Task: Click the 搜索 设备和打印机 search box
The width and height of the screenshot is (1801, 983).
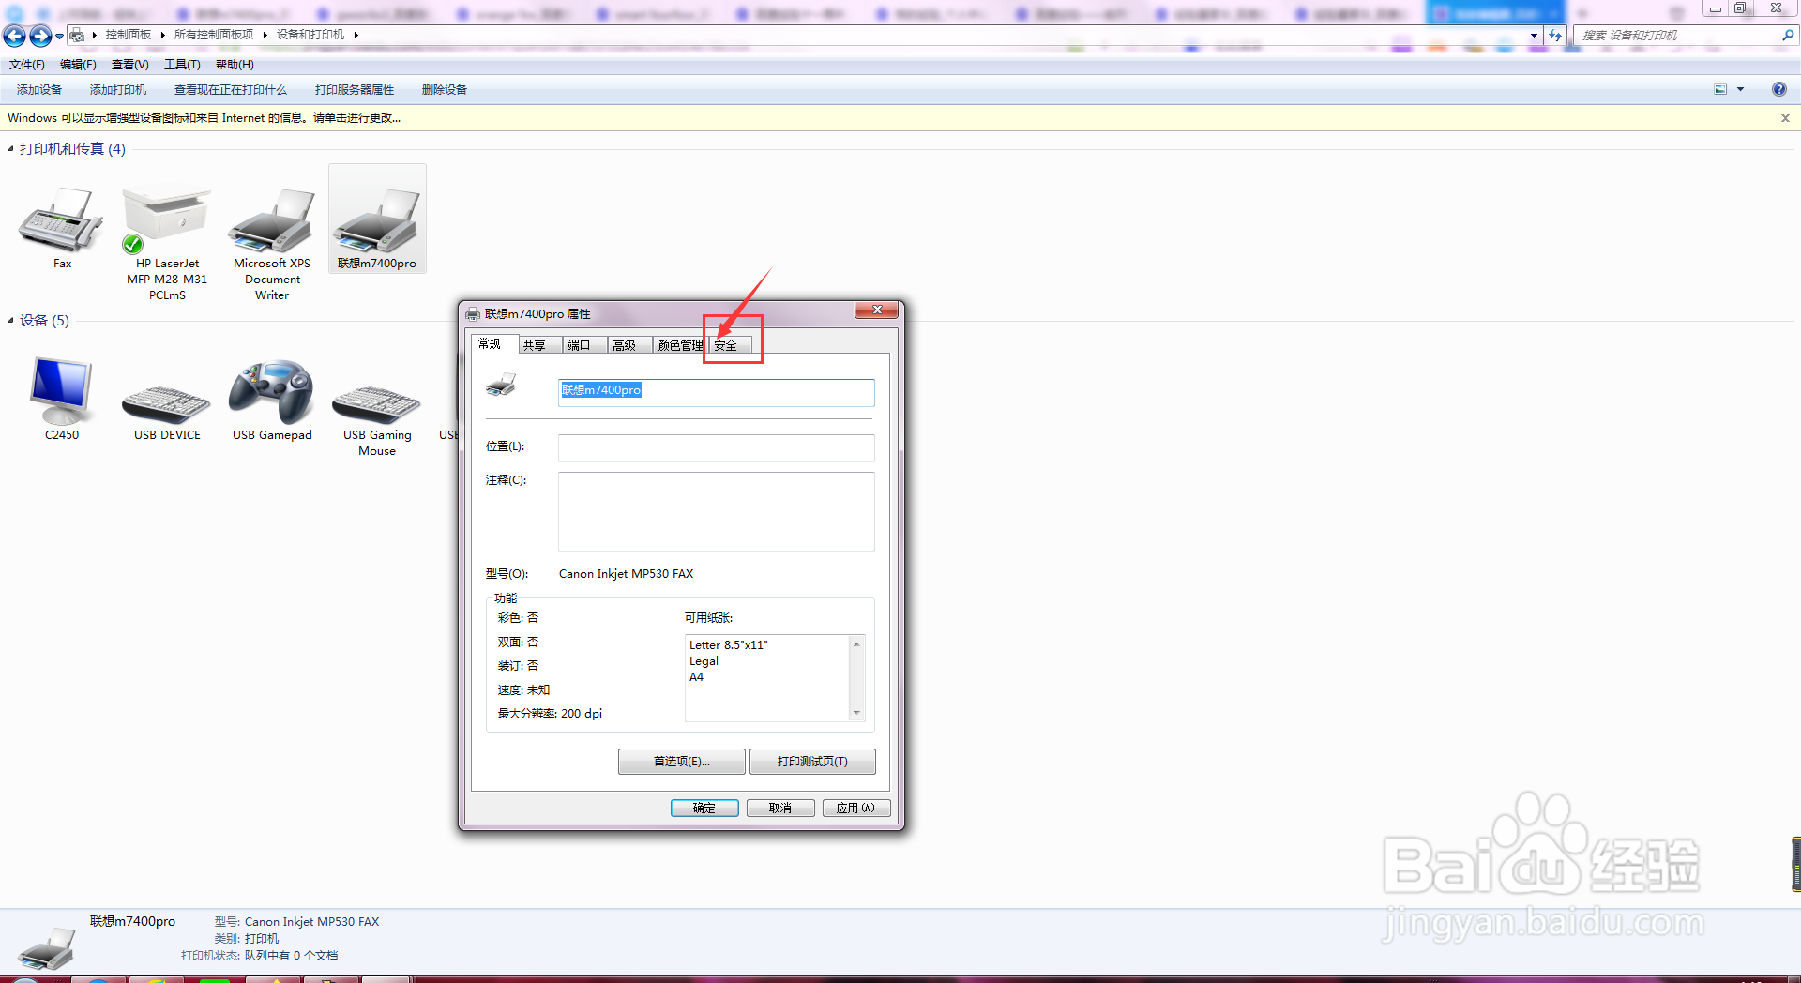Action: click(1679, 35)
